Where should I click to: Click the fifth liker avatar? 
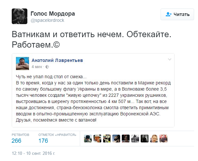tap(126, 138)
